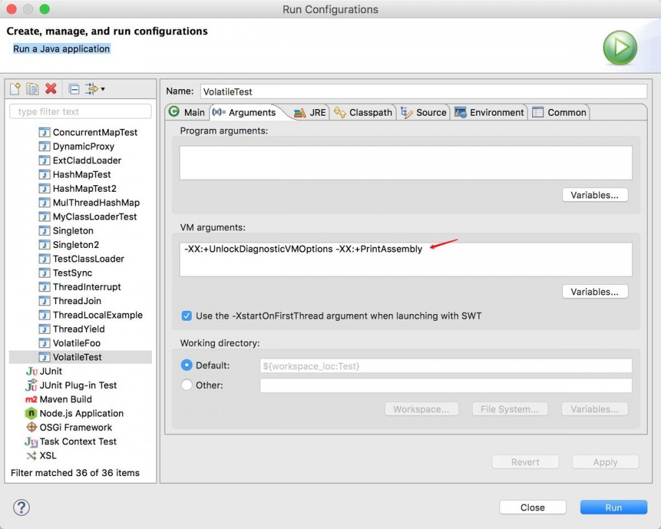Image resolution: width=661 pixels, height=529 pixels.
Task: Open the Classpath tab
Action: tap(364, 112)
